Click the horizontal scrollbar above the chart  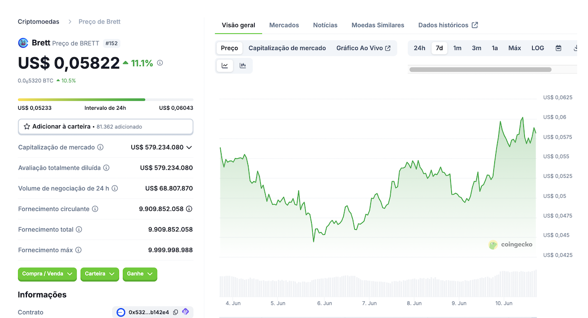[480, 70]
